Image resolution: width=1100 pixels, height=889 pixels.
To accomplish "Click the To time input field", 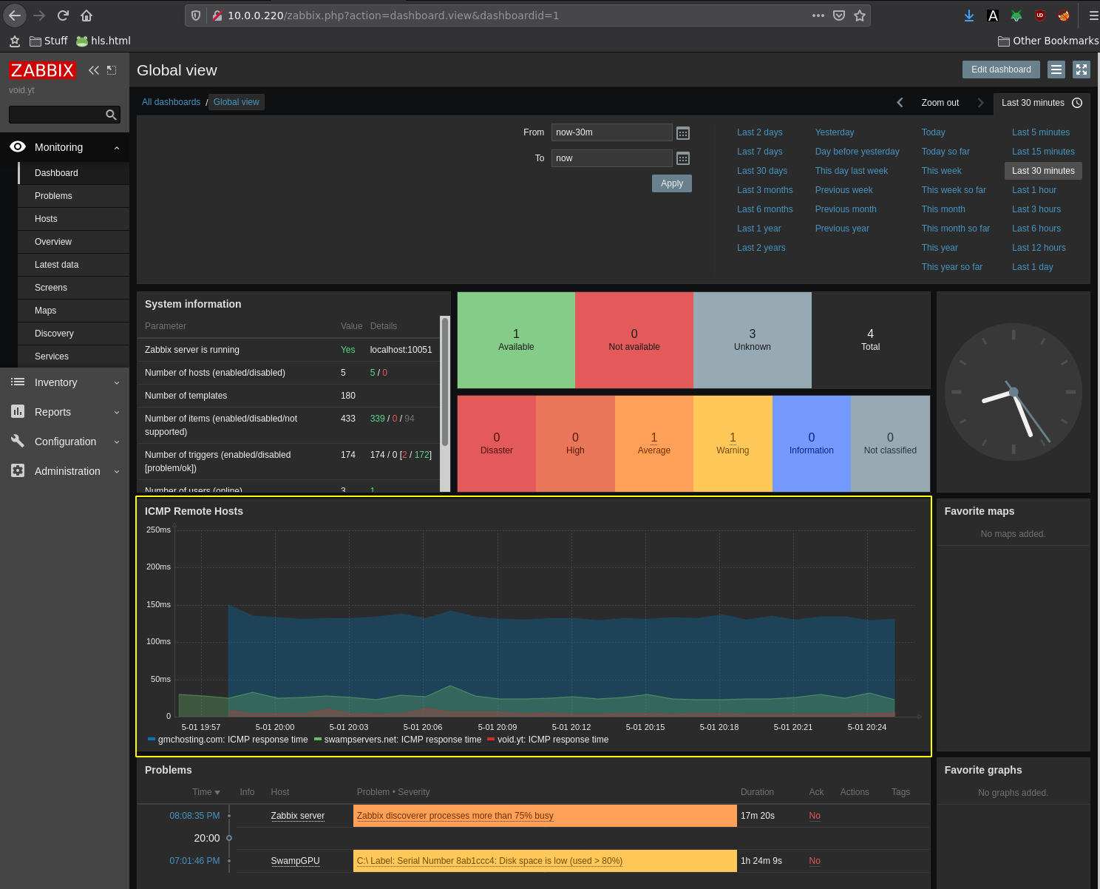I will click(x=612, y=158).
